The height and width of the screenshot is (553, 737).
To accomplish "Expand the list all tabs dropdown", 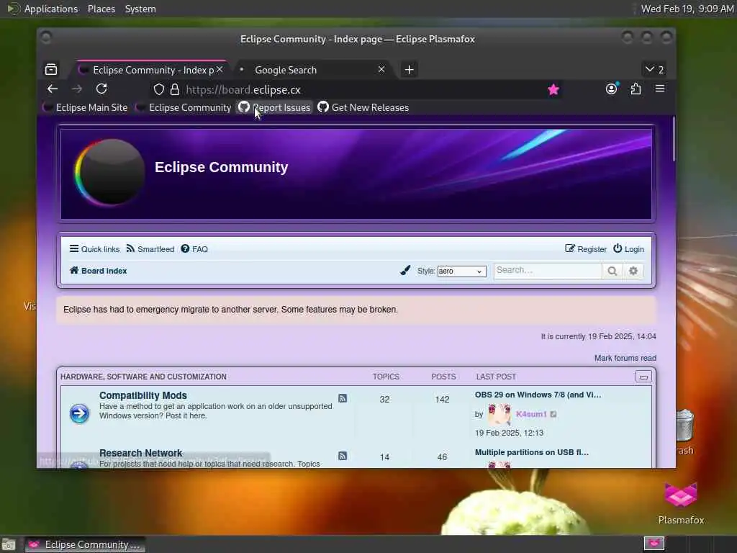I will pos(654,70).
